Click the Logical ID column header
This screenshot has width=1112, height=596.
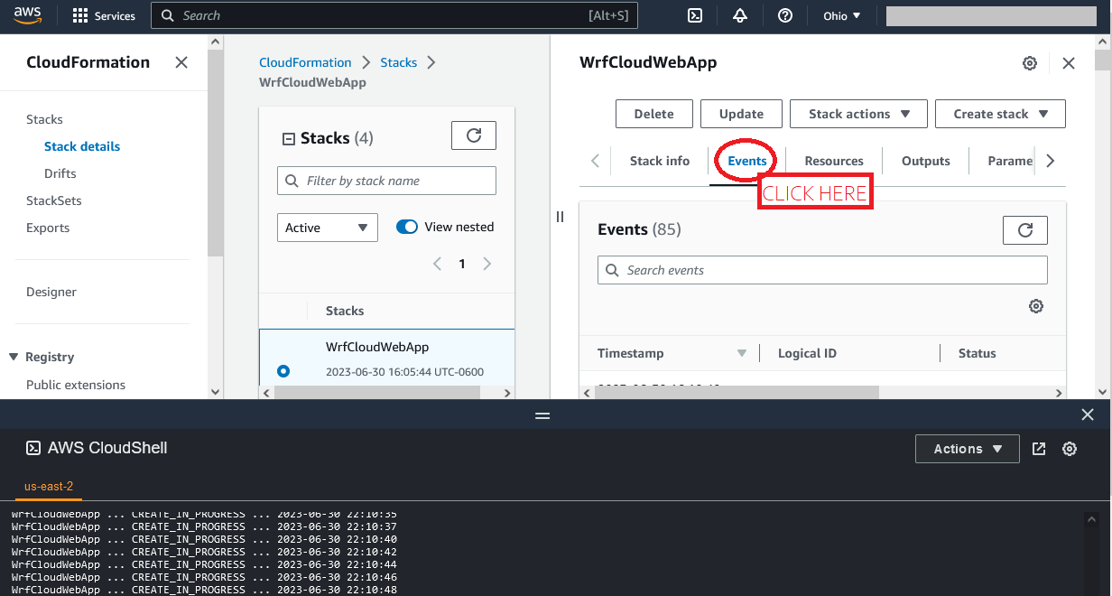point(807,353)
